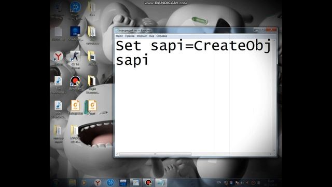Screen dimensions: 332x187
Task: Place cursor after "sapi" on second line
Action: 149,60
